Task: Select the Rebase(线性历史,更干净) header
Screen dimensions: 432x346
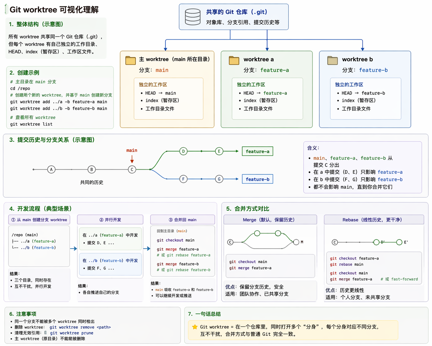Action: 374,220
